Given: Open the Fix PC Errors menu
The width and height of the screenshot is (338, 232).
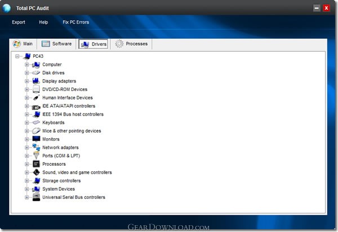Looking at the screenshot, I should [x=76, y=22].
